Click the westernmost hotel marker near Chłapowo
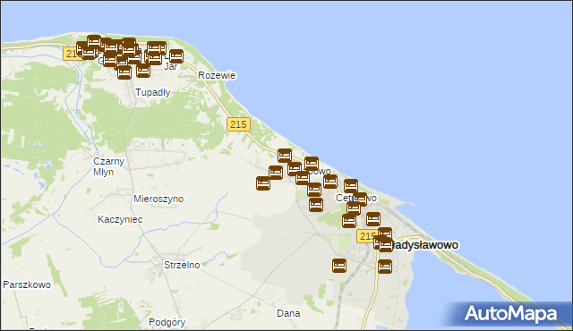The image size is (573, 331). coord(263,183)
